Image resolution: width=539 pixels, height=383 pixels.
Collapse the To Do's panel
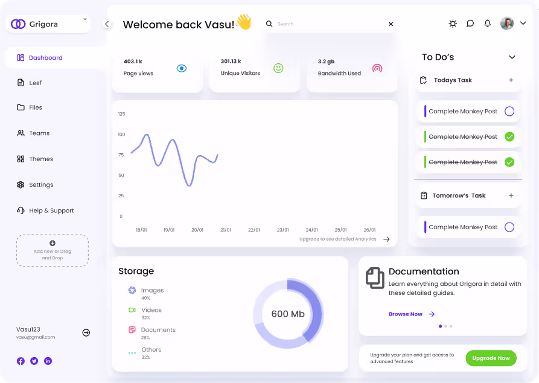pyautogui.click(x=513, y=57)
